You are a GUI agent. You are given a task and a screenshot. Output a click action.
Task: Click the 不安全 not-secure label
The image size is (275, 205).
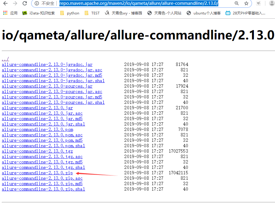pyautogui.click(x=48, y=3)
